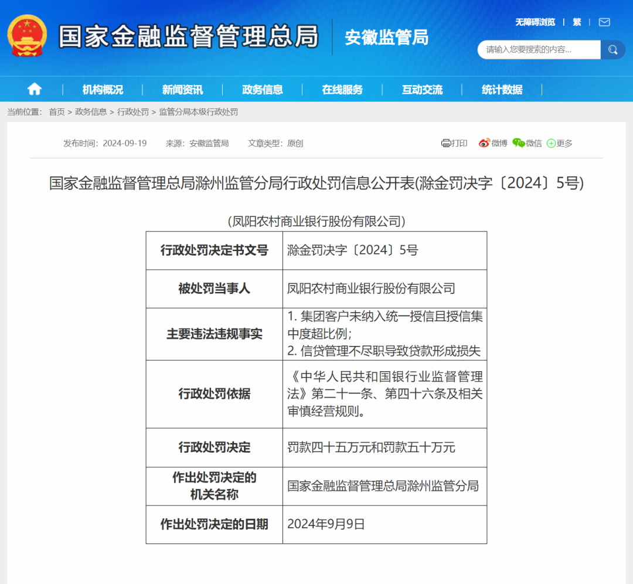Click the 微博 share label

[499, 143]
